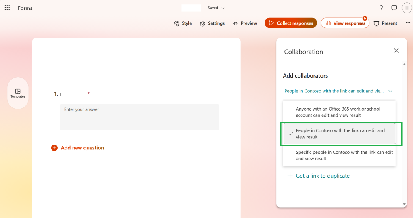Click View responses button
Screen dimensions: 413x218
345,23
